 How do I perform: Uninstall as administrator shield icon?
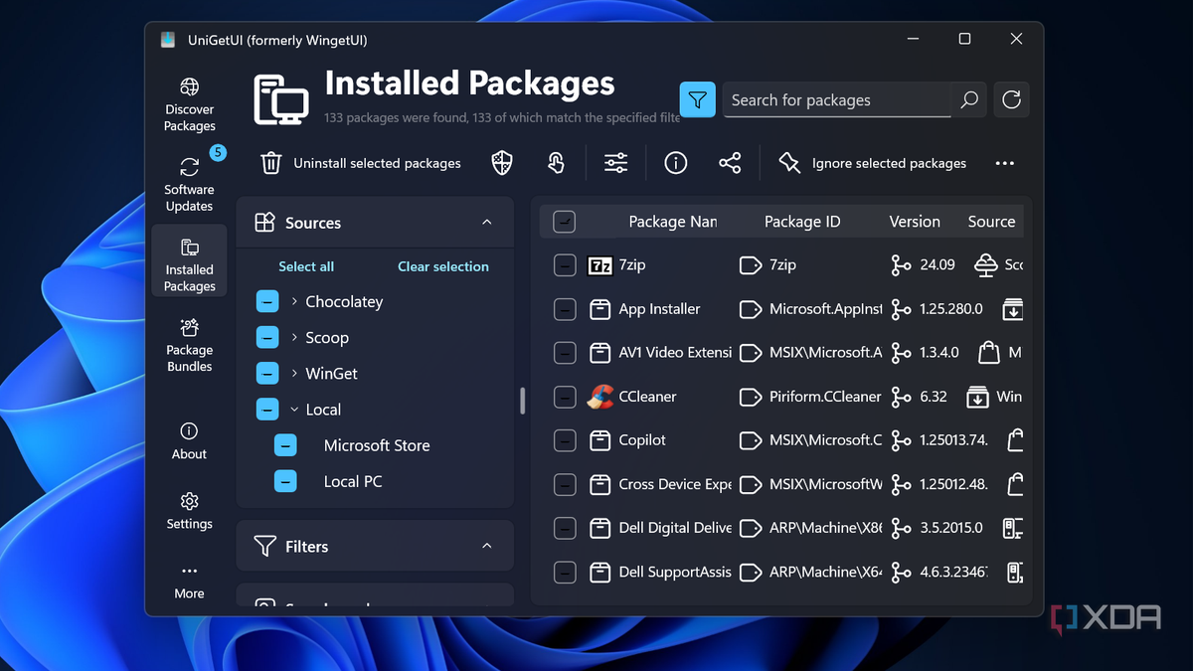503,163
